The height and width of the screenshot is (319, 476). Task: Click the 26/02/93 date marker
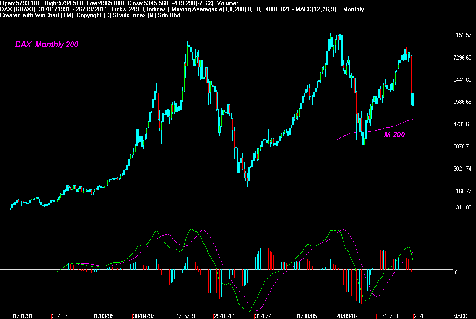pyautogui.click(x=62, y=316)
